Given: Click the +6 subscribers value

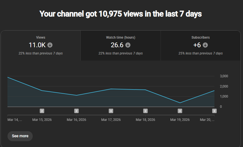Looking at the screenshot, I should click(x=197, y=45).
